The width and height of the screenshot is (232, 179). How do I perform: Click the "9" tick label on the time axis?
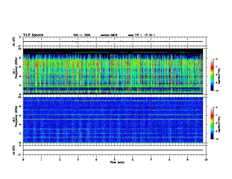(x=187, y=160)
